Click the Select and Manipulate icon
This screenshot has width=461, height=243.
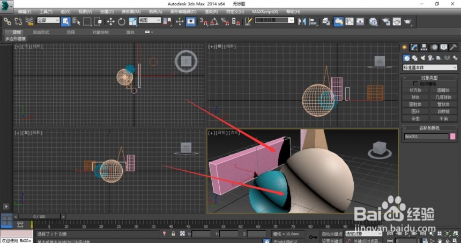(x=180, y=21)
